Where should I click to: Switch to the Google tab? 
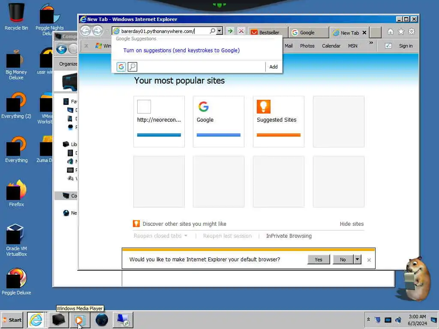point(309,33)
